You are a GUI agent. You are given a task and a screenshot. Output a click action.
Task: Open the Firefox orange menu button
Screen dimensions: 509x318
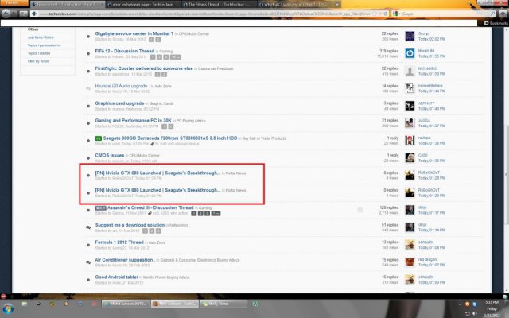(14, 3)
